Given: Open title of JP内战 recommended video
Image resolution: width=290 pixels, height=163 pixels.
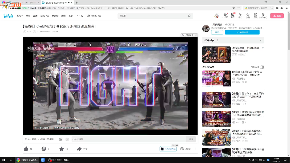Looking at the screenshot, I should point(248,114).
